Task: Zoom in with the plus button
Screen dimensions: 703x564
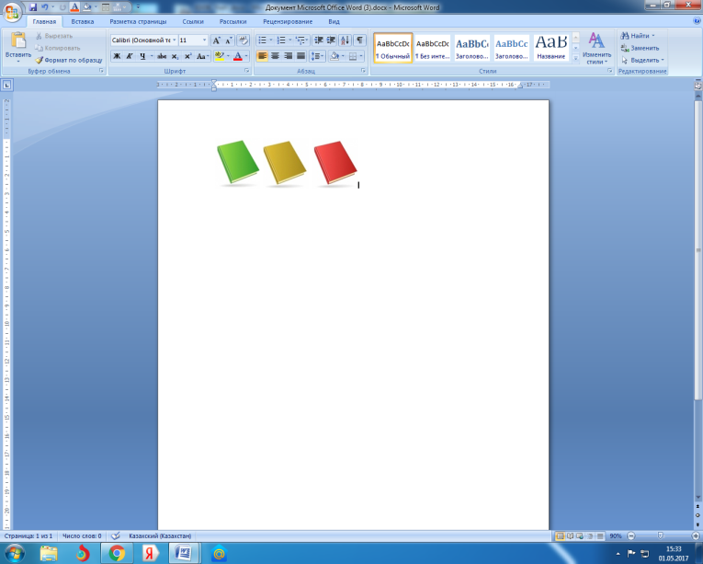Action: (x=696, y=535)
